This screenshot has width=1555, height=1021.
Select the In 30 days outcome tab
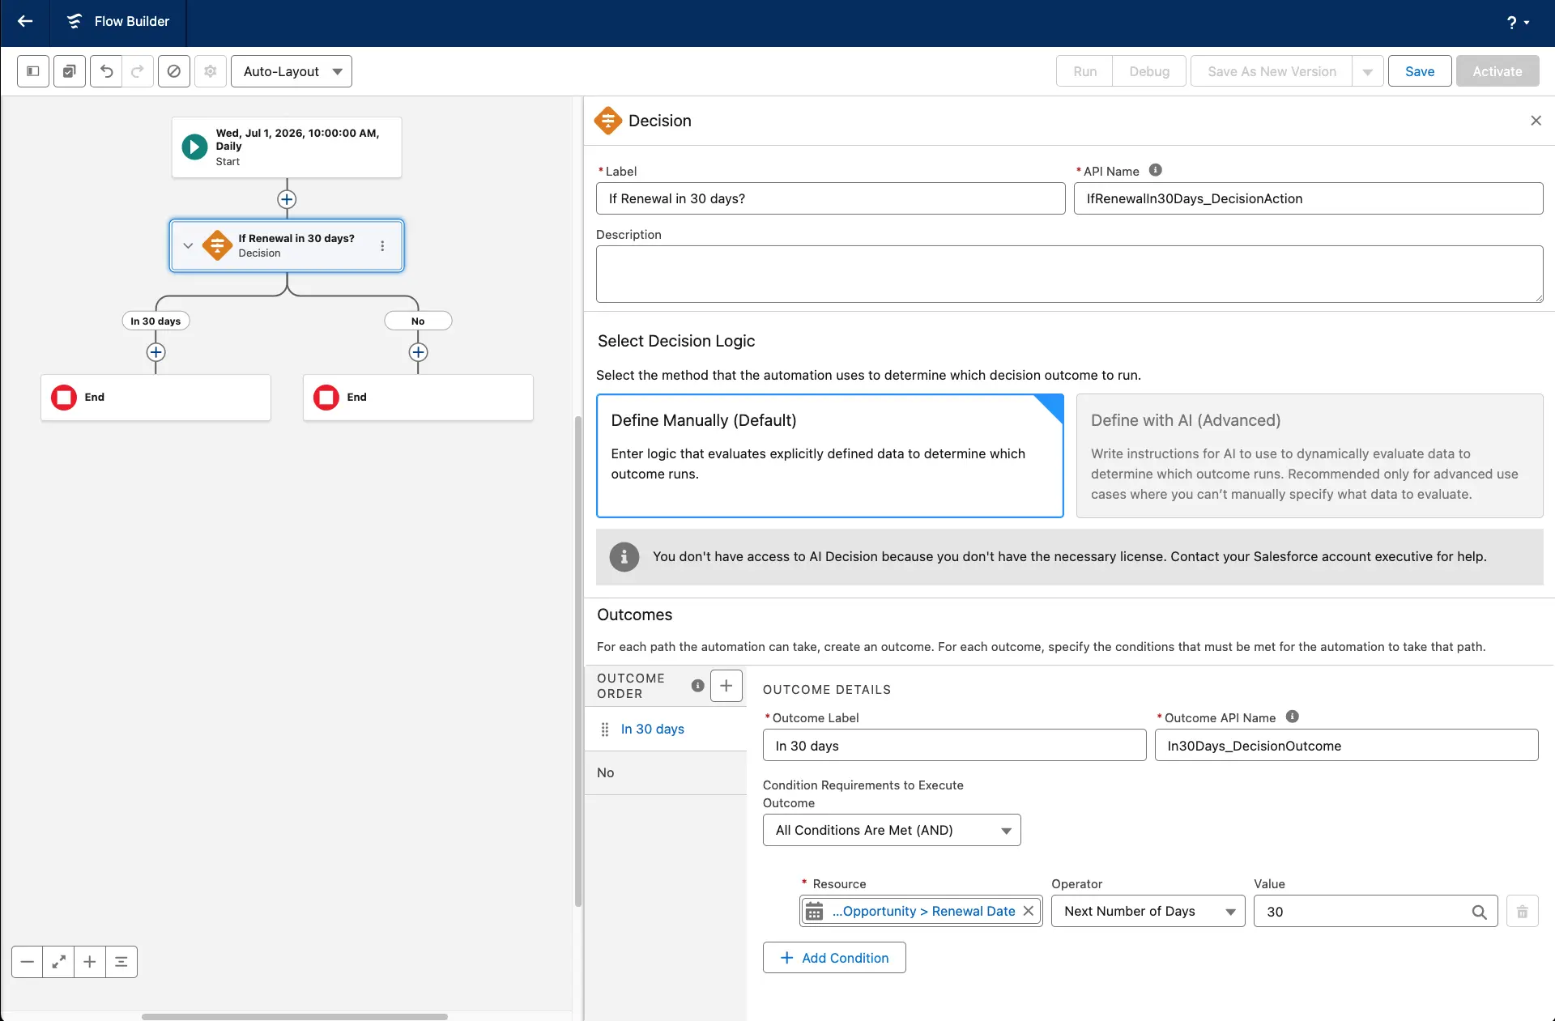[x=666, y=730]
